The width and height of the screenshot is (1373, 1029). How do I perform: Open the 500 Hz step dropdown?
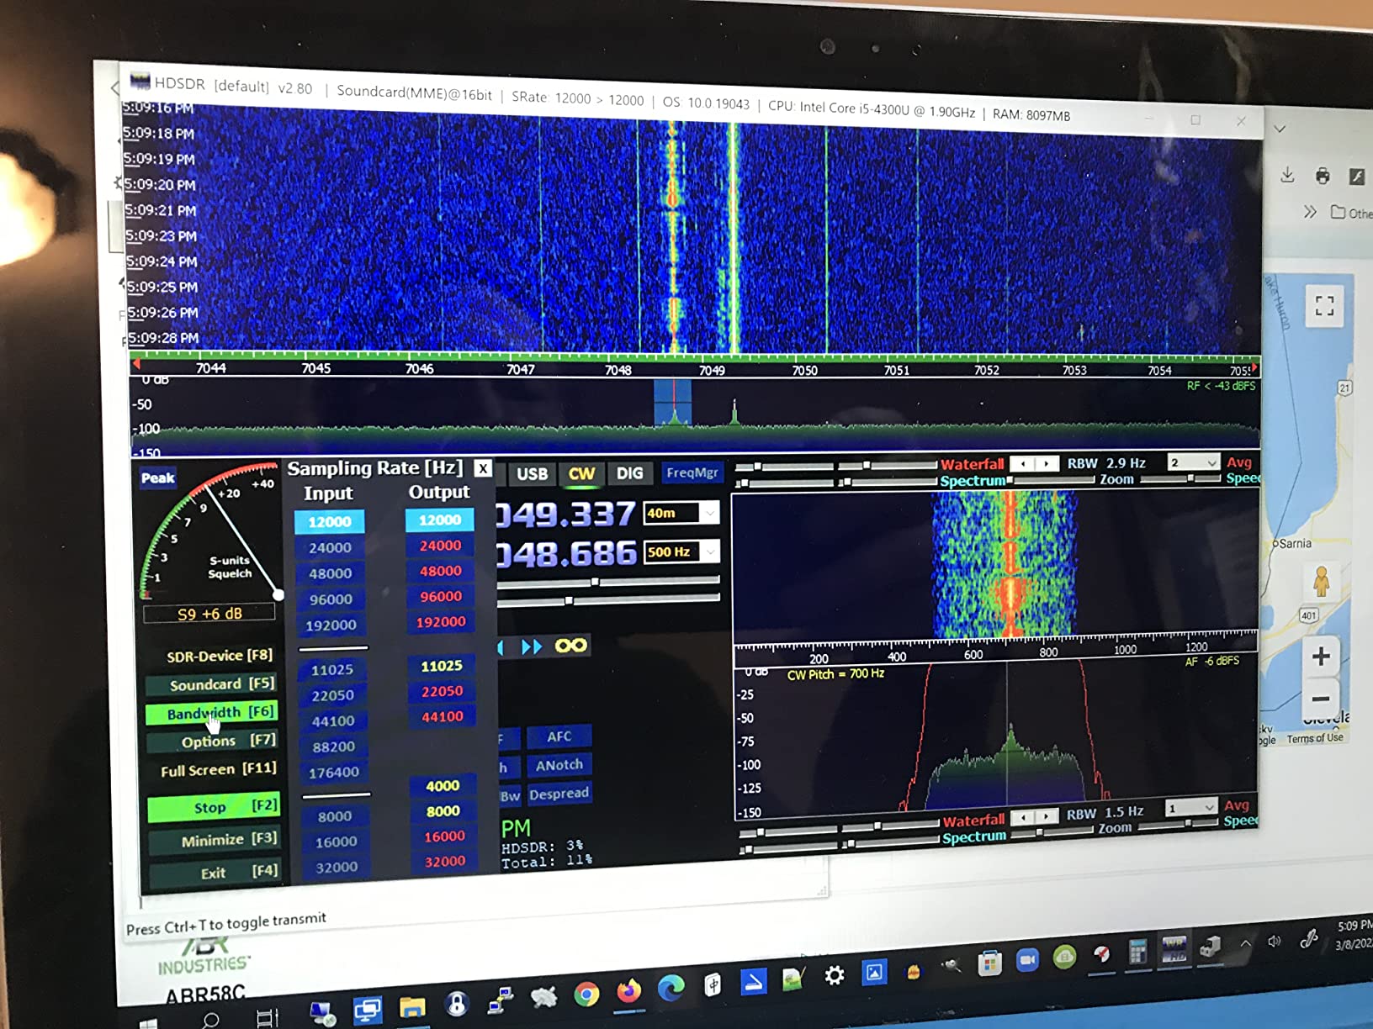(x=711, y=551)
